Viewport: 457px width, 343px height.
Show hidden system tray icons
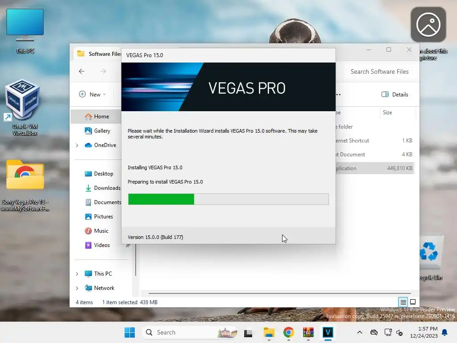pyautogui.click(x=360, y=332)
